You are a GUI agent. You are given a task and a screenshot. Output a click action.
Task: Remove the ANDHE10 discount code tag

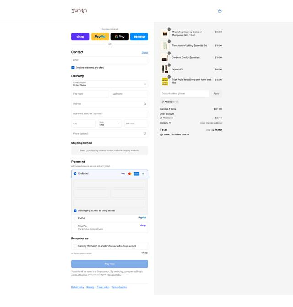[x=177, y=102]
